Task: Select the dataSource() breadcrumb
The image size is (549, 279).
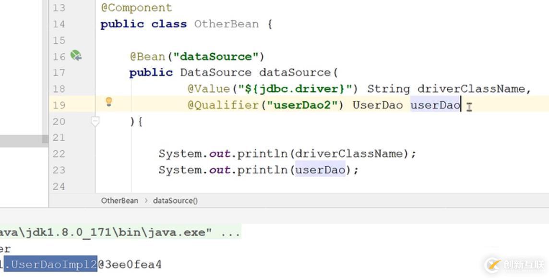Action: (176, 201)
